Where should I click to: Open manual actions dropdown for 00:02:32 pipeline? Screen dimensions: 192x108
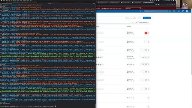pyautogui.click(x=142, y=50)
